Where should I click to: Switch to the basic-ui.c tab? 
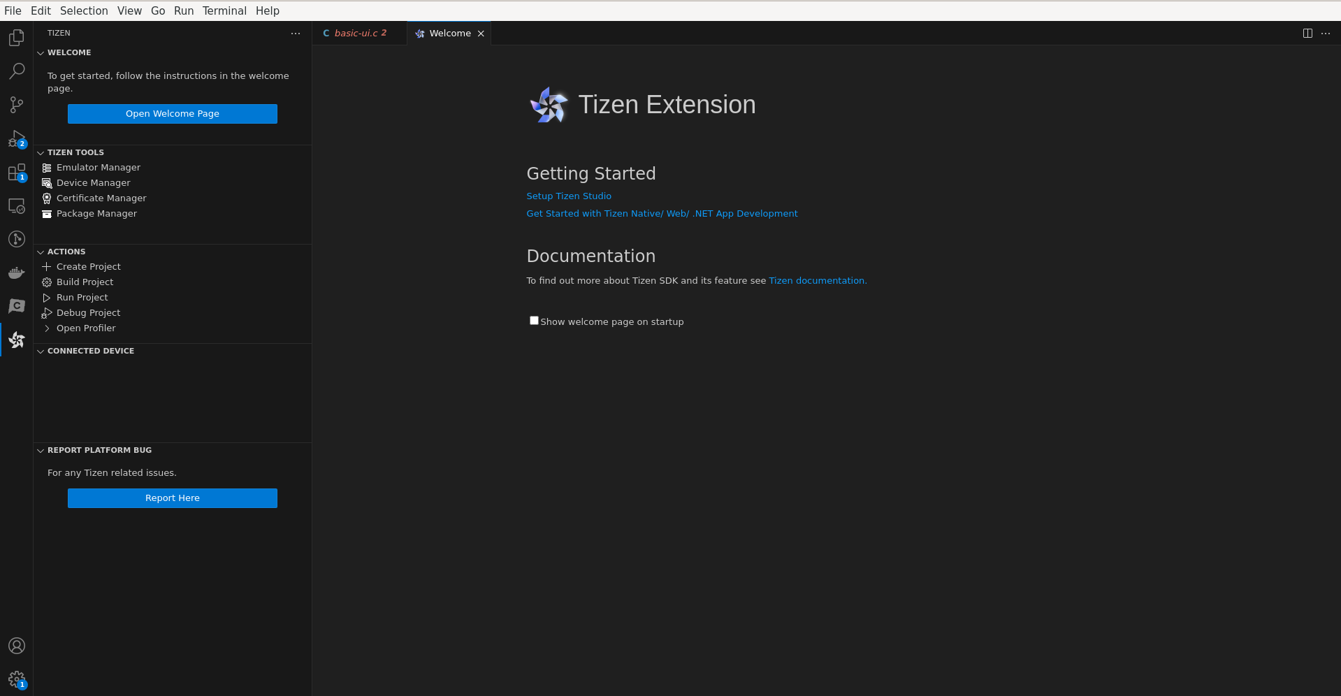[x=358, y=33]
